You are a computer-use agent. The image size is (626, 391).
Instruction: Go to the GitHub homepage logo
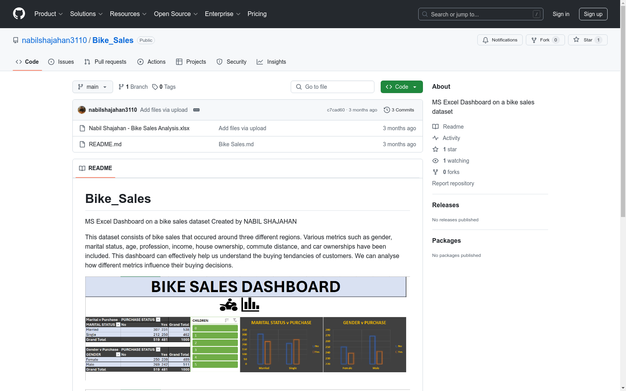click(19, 14)
